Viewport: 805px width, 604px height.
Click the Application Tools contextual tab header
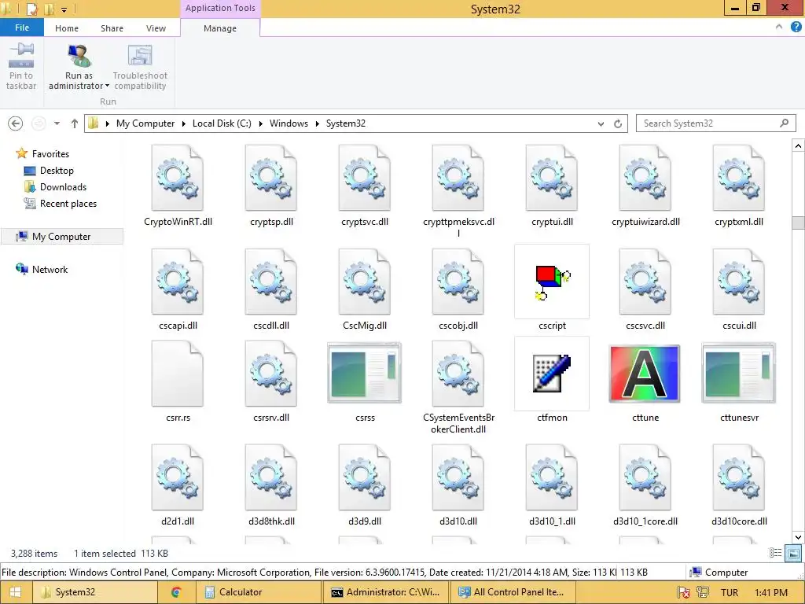tap(220, 8)
